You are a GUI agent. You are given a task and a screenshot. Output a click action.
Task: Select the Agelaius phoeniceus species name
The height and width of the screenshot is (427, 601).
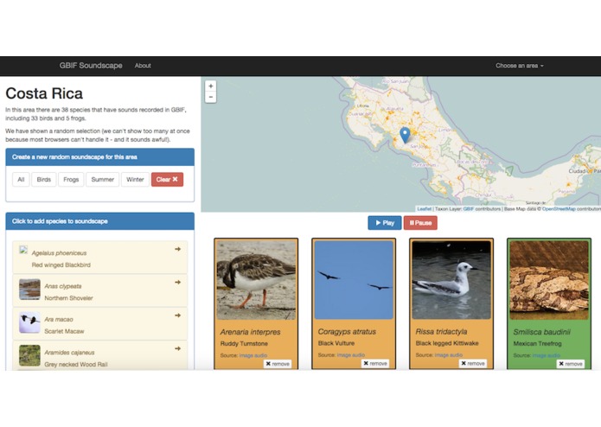(59, 253)
